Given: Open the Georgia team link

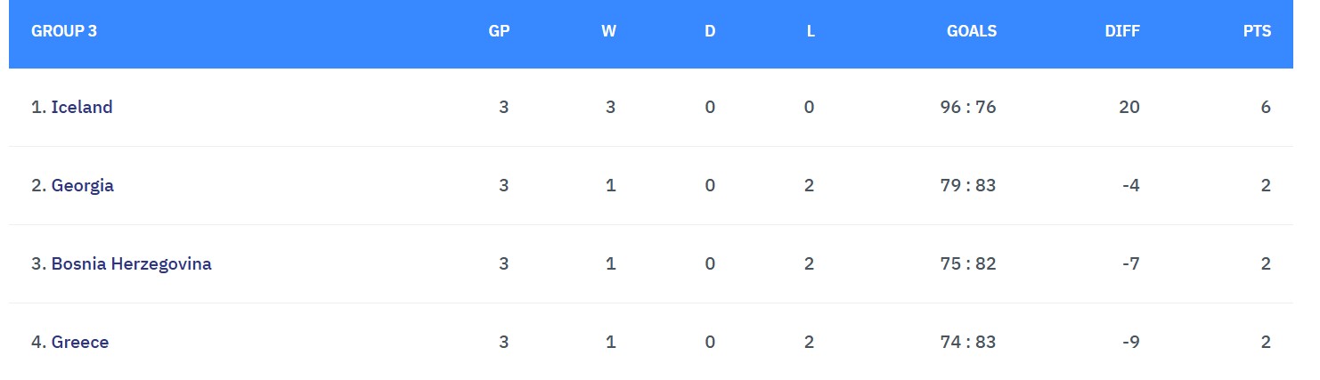Looking at the screenshot, I should point(82,186).
